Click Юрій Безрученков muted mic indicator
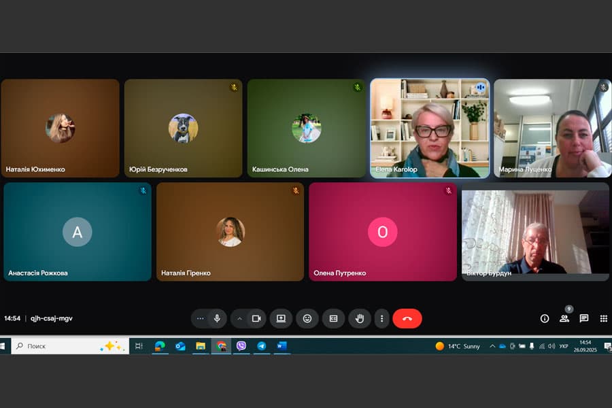Viewport: 612px width, 408px height. click(234, 88)
